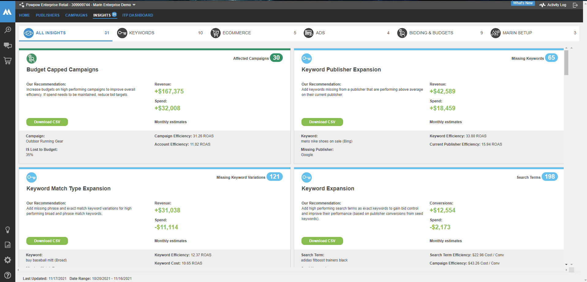Viewport: 587px width, 282px height.
Task: Click the logout icon top right
Action: pyautogui.click(x=576, y=5)
